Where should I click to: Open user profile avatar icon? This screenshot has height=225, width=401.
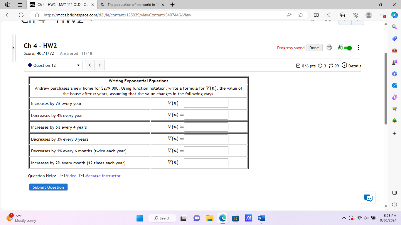click(x=369, y=15)
